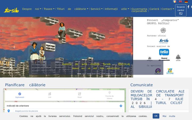Click the tello logo in banner
Image resolution: width=192 pixels, height=120 pixels.
click(164, 52)
